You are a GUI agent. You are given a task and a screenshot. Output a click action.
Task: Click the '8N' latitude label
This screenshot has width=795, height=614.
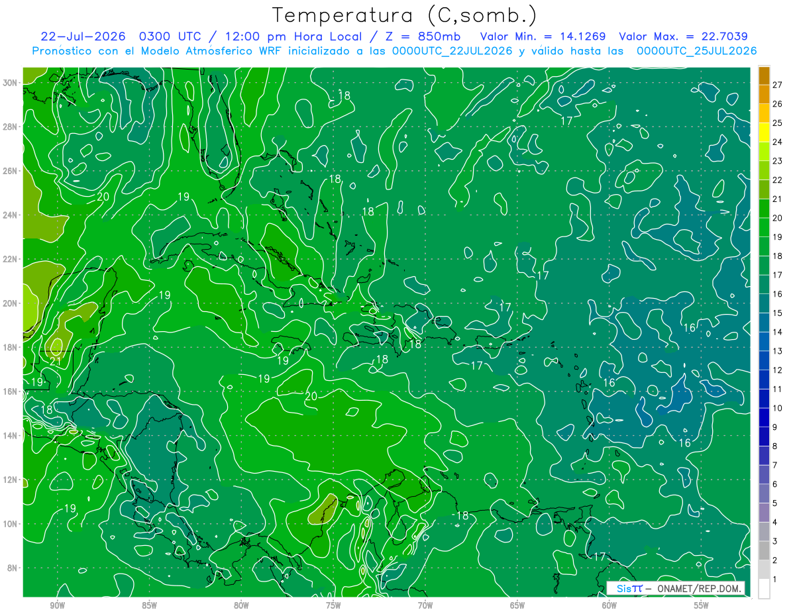[13, 568]
